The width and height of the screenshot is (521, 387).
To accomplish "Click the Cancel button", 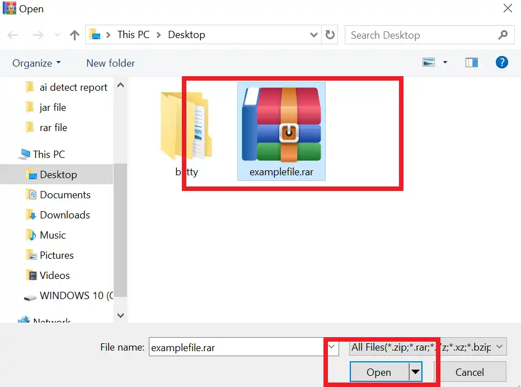I will point(470,372).
